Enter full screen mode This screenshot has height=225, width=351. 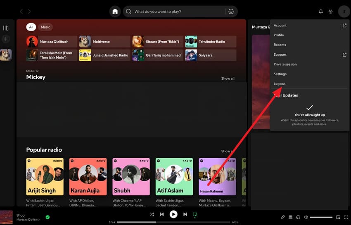346,217
